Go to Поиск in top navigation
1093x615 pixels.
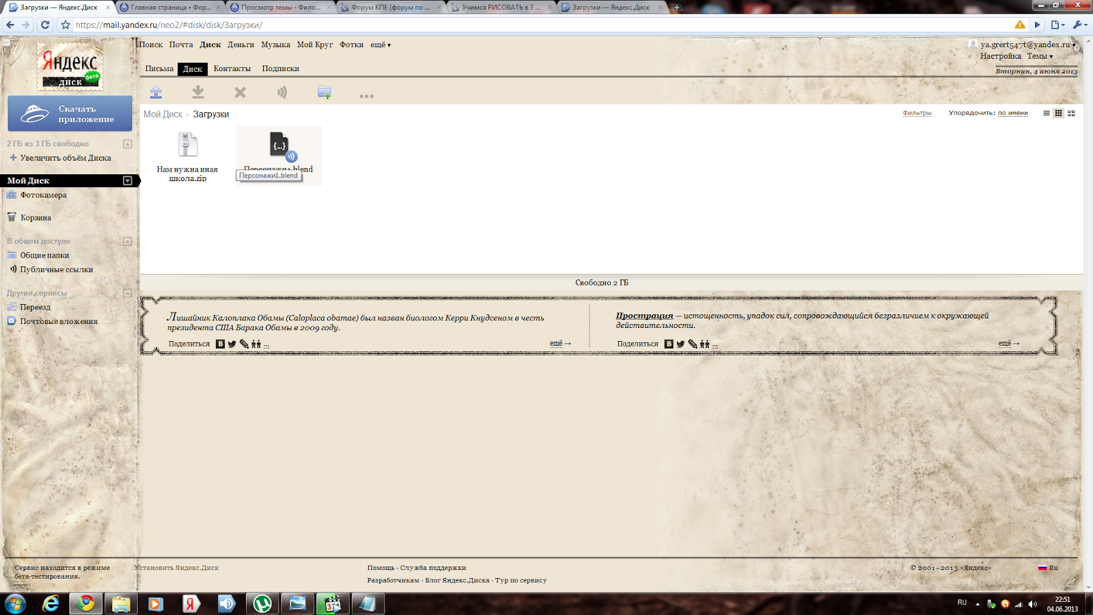[151, 44]
